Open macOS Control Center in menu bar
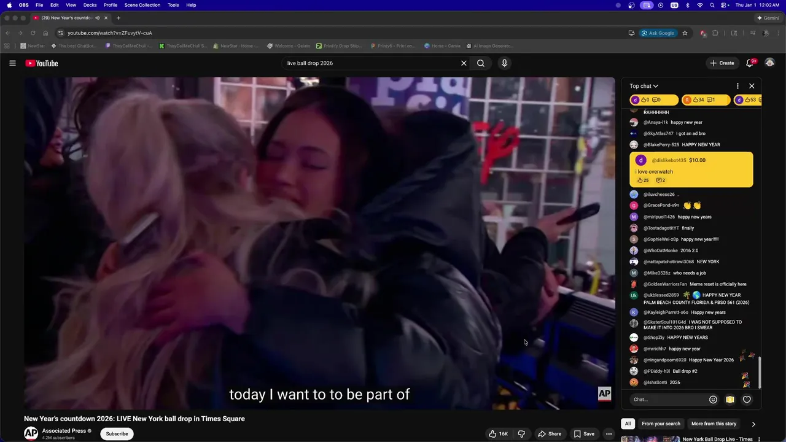The height and width of the screenshot is (442, 786). point(723,5)
